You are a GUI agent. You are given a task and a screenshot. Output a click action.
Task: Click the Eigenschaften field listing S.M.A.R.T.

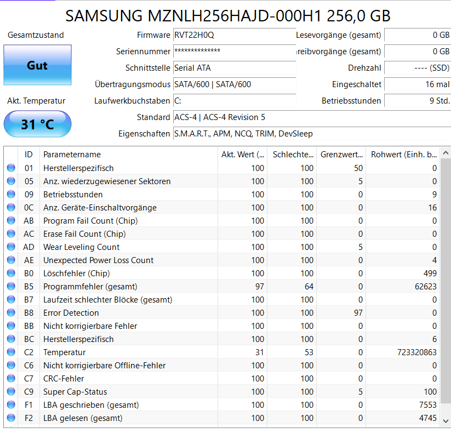coord(312,134)
